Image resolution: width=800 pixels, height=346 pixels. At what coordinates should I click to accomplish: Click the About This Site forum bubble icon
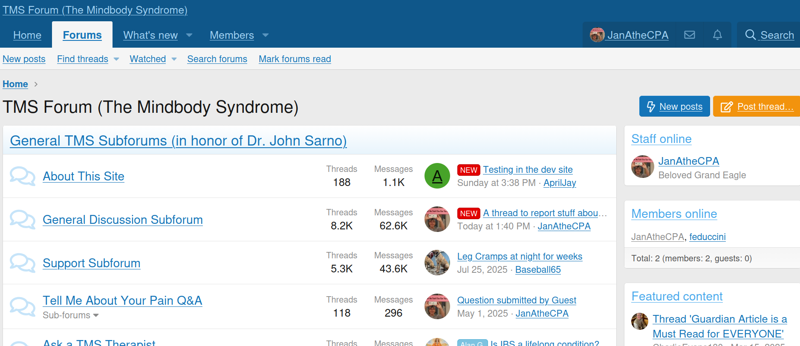tap(23, 176)
